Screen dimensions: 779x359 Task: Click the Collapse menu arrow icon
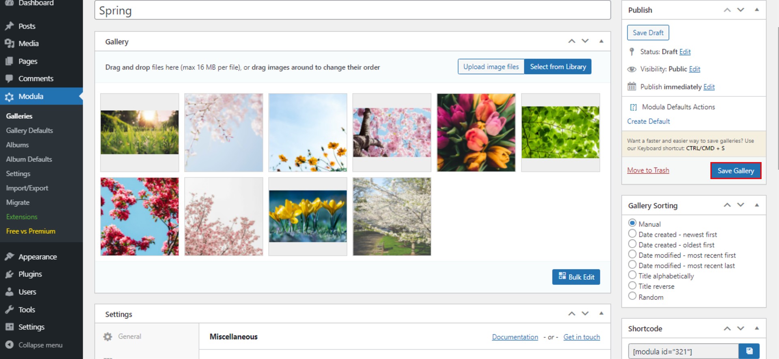click(9, 345)
